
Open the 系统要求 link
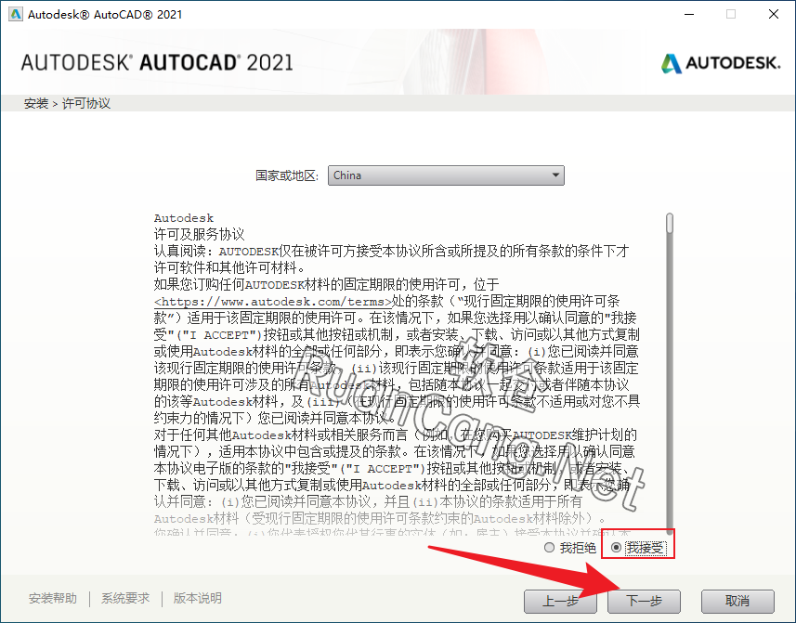pos(125,599)
